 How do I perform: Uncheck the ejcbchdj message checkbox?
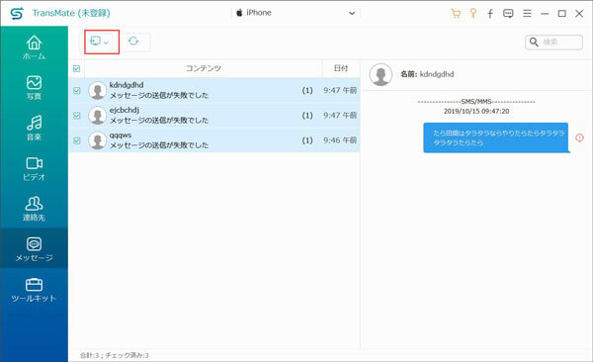pos(77,116)
